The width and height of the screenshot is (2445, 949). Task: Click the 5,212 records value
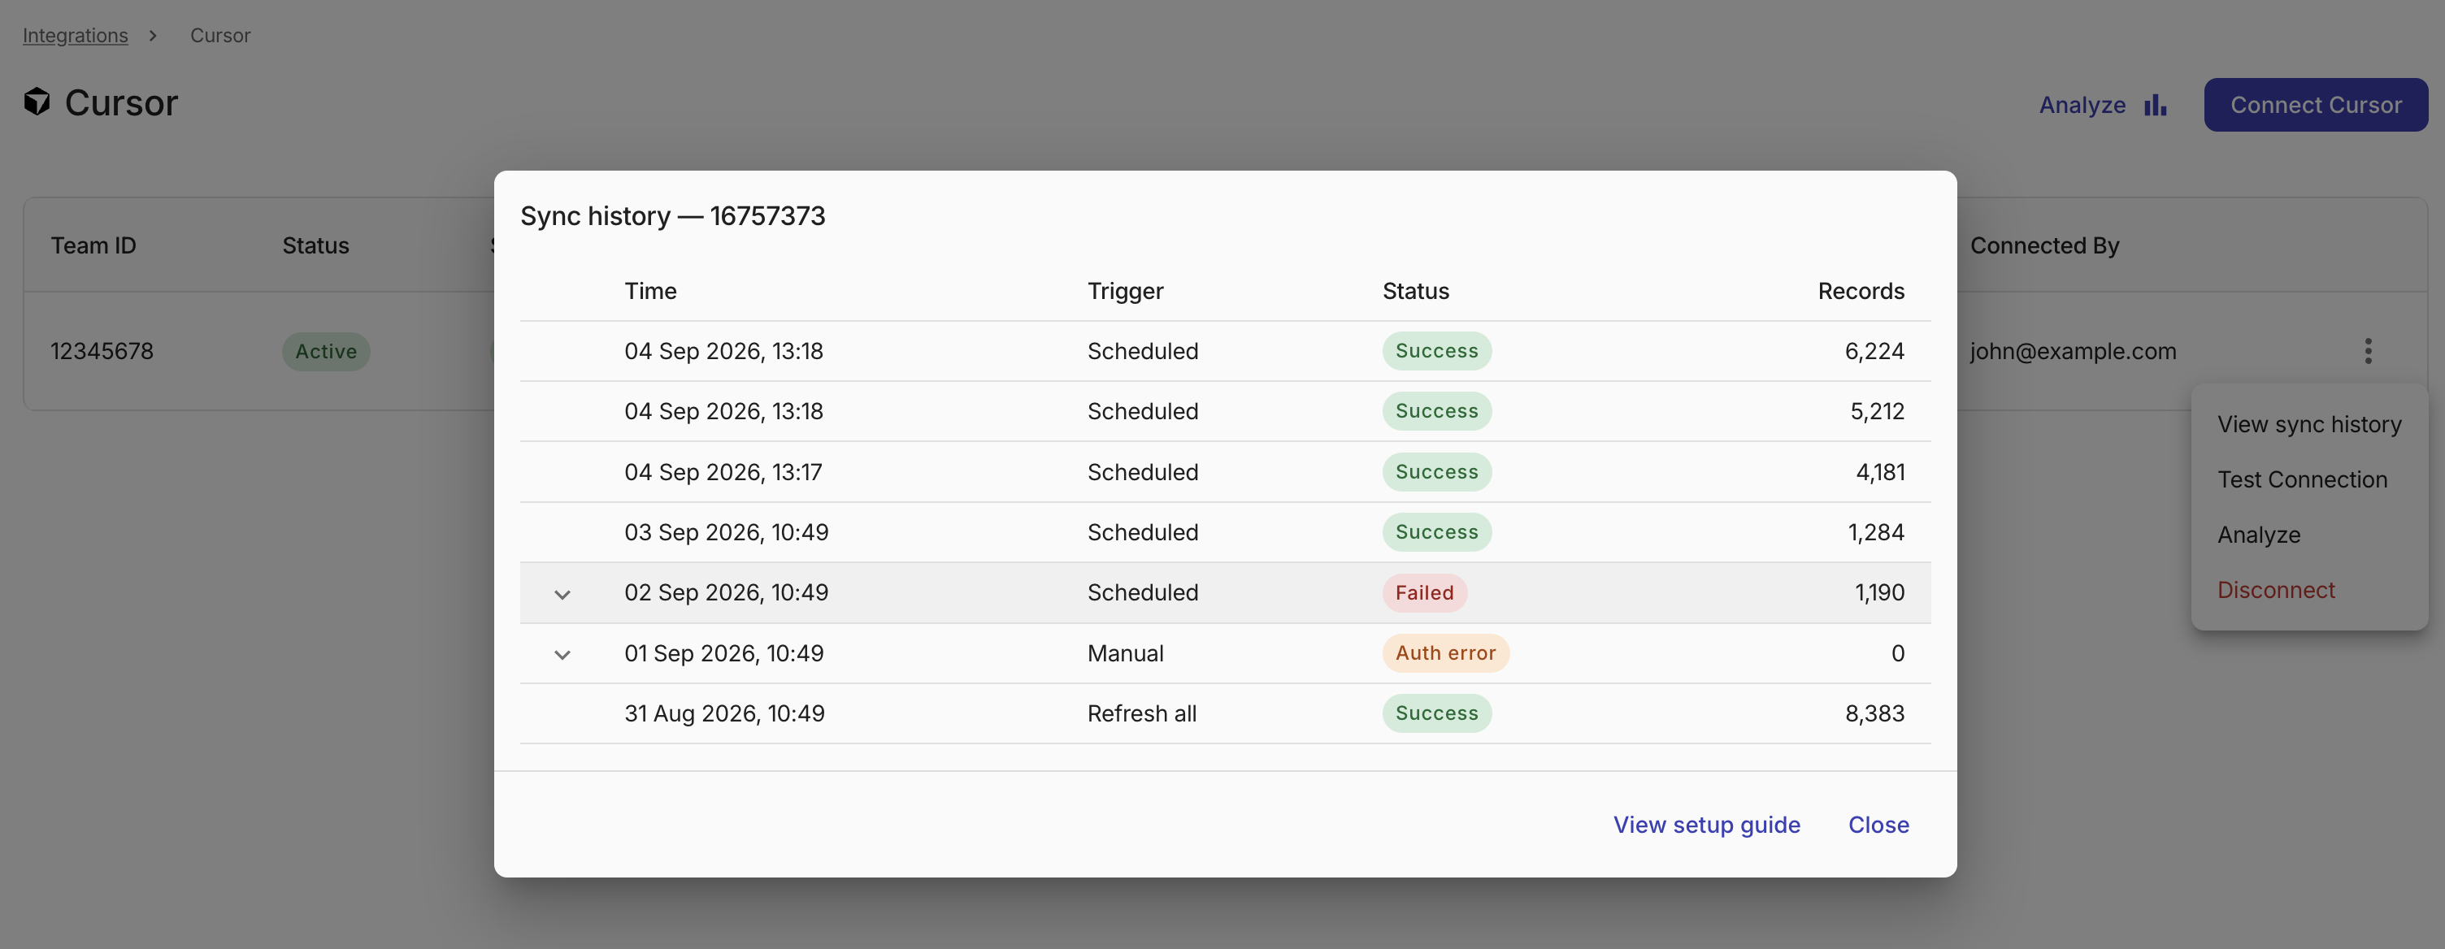pyautogui.click(x=1877, y=411)
